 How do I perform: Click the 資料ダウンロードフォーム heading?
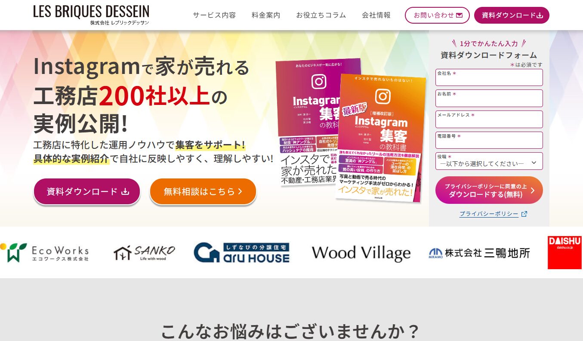[489, 55]
